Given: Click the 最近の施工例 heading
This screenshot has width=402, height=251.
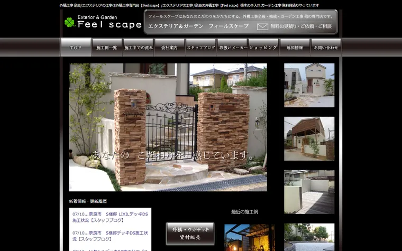Looking at the screenshot, I should click(244, 212).
